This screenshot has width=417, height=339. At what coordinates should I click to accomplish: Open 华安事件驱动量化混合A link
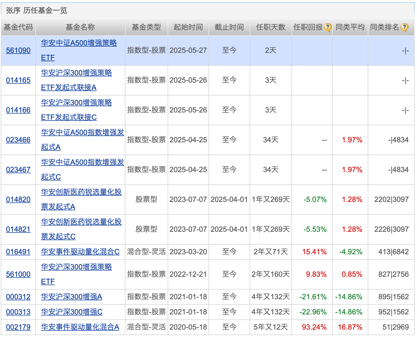[x=80, y=327]
